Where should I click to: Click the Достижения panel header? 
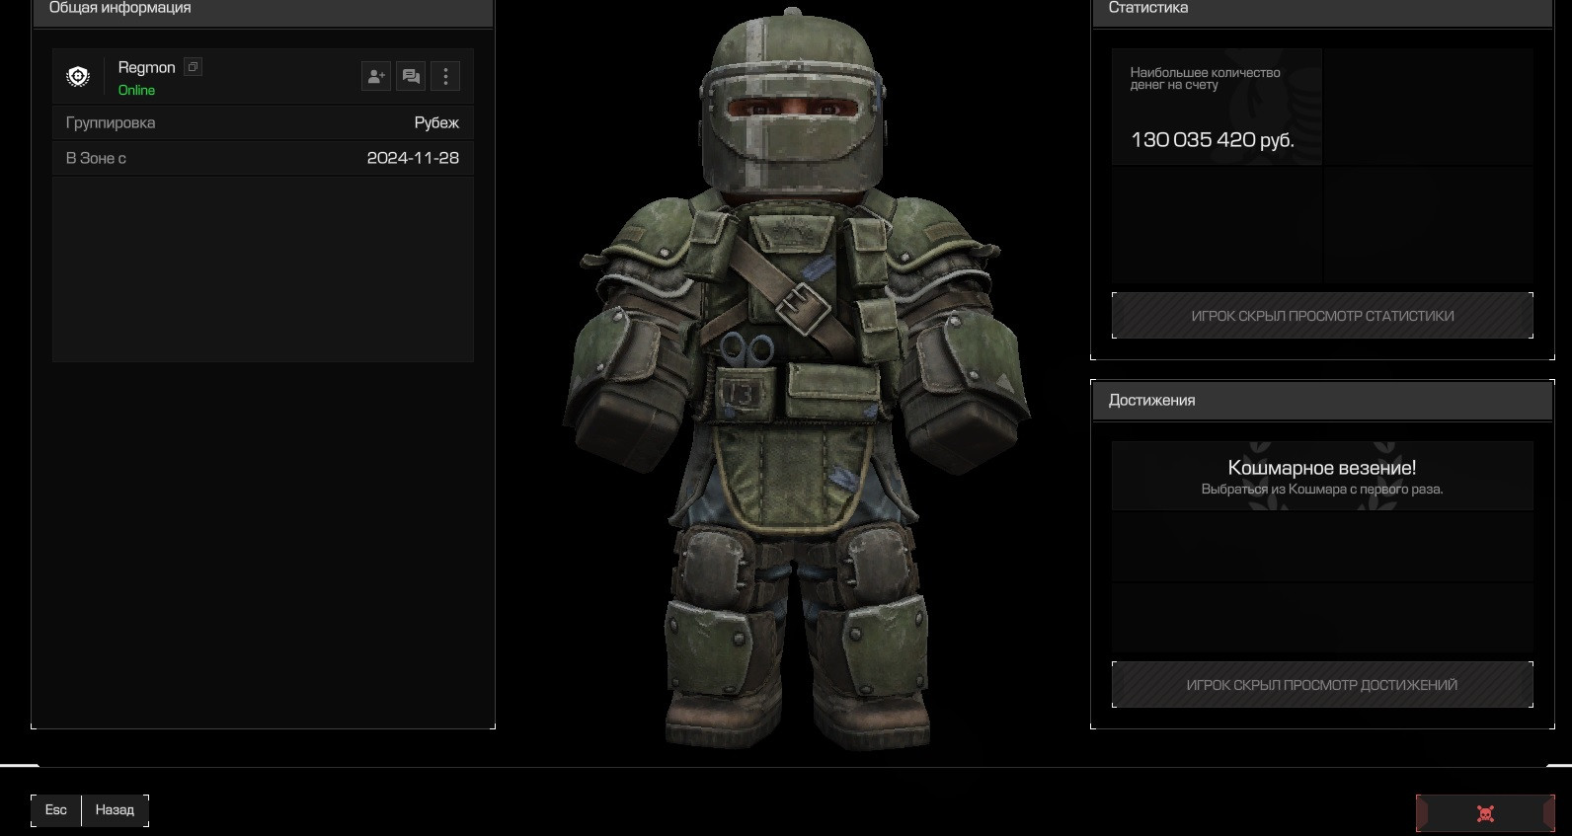click(x=1322, y=401)
